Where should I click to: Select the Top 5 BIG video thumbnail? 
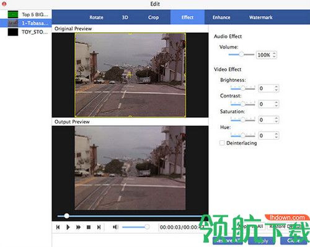(x=13, y=14)
